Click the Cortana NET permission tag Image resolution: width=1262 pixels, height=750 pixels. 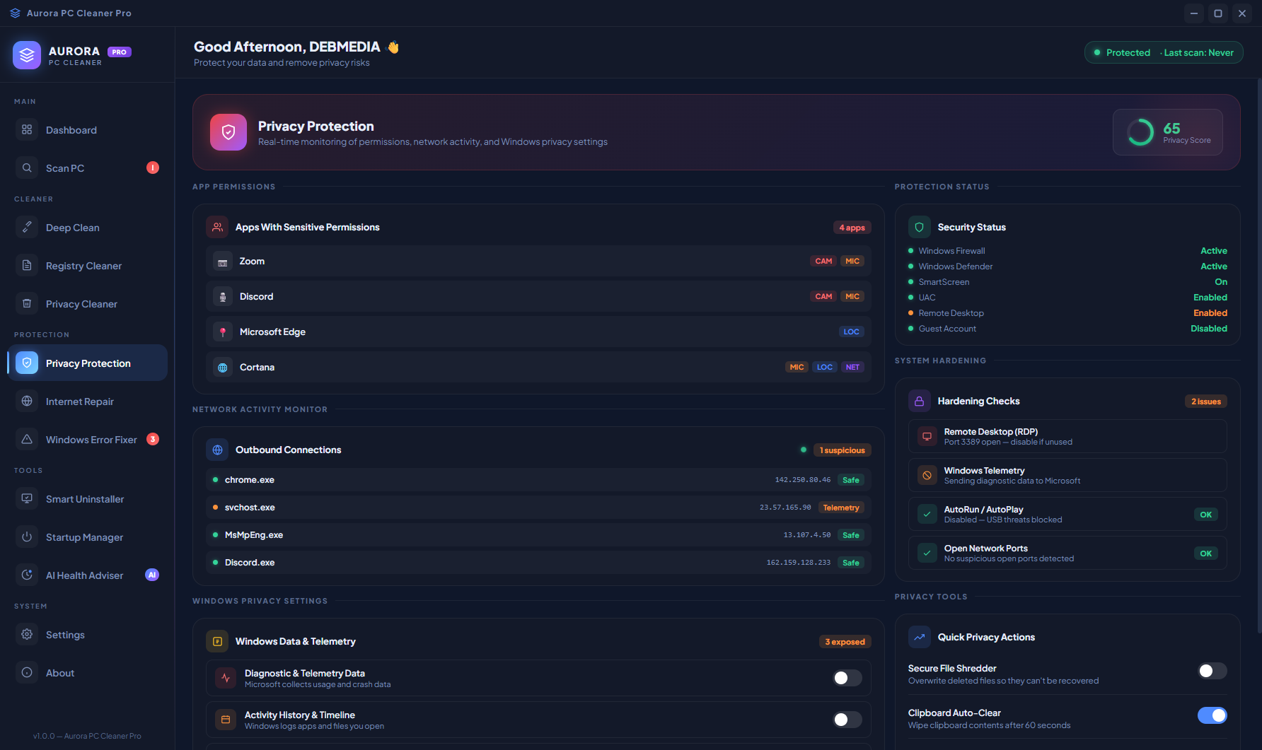(x=852, y=368)
